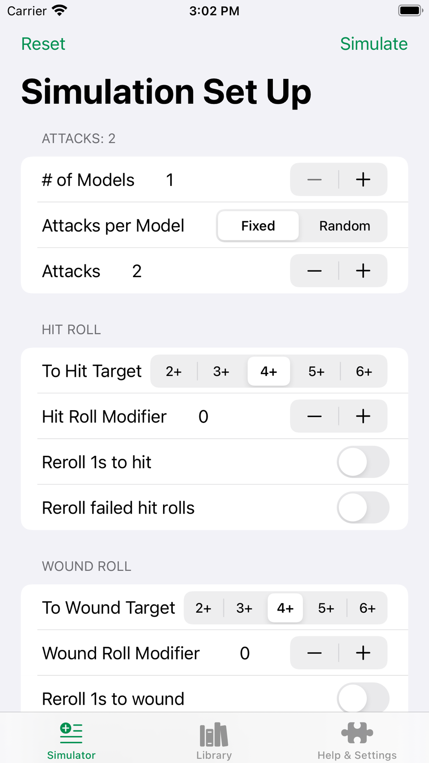429x763 pixels.
Task: Enable Reroll 1s to hit
Action: click(x=363, y=462)
